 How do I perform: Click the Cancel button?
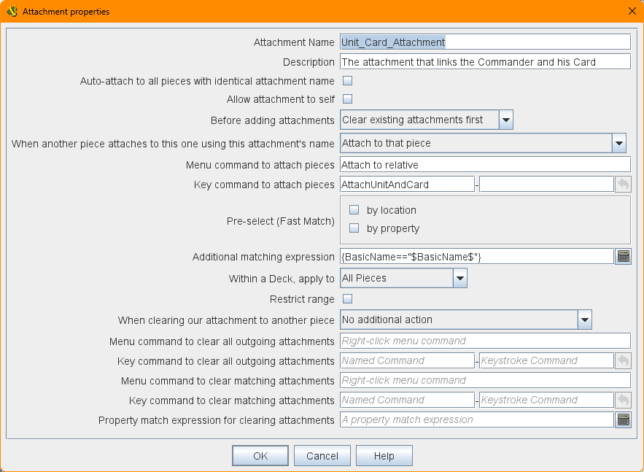point(322,456)
